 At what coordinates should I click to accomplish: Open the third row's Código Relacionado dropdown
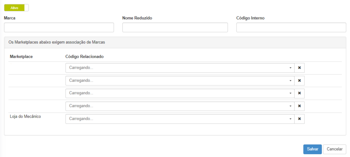(x=180, y=93)
